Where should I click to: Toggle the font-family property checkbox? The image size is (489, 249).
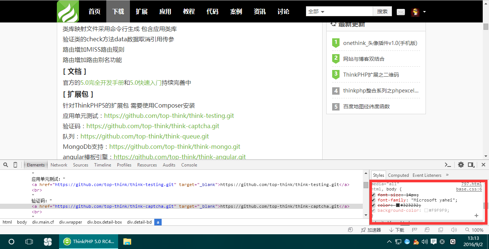click(373, 200)
